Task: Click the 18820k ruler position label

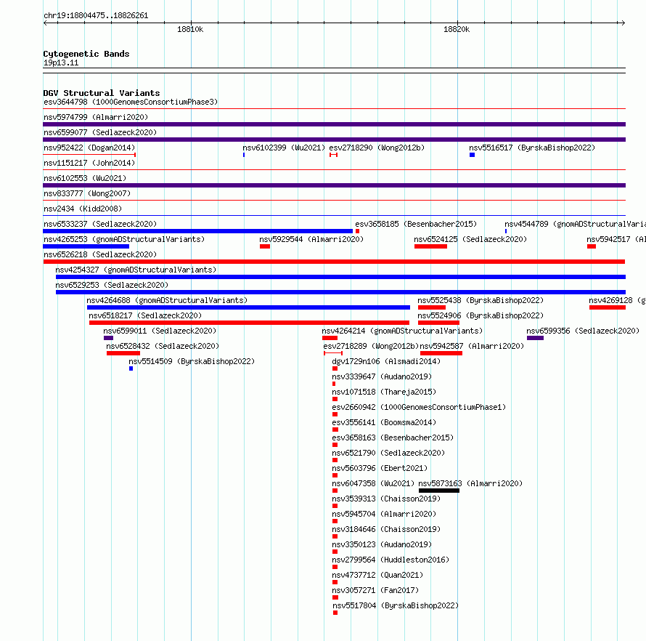Action: click(x=457, y=29)
